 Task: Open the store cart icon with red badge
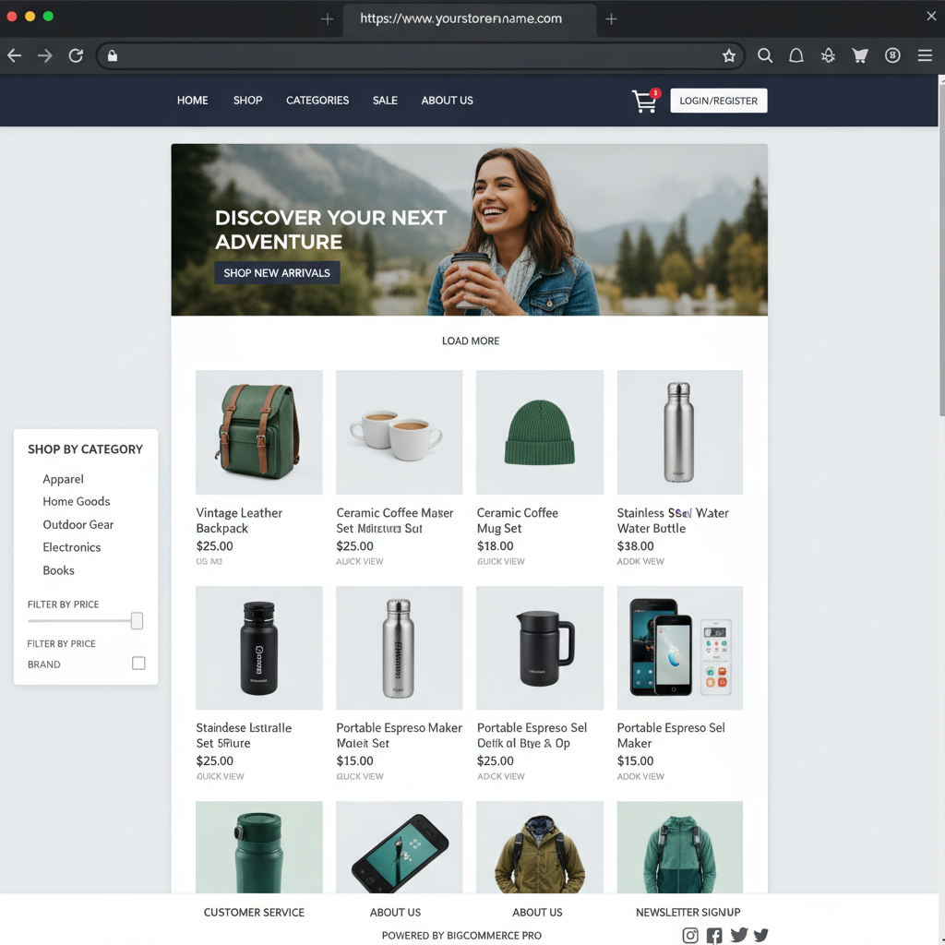coord(645,101)
